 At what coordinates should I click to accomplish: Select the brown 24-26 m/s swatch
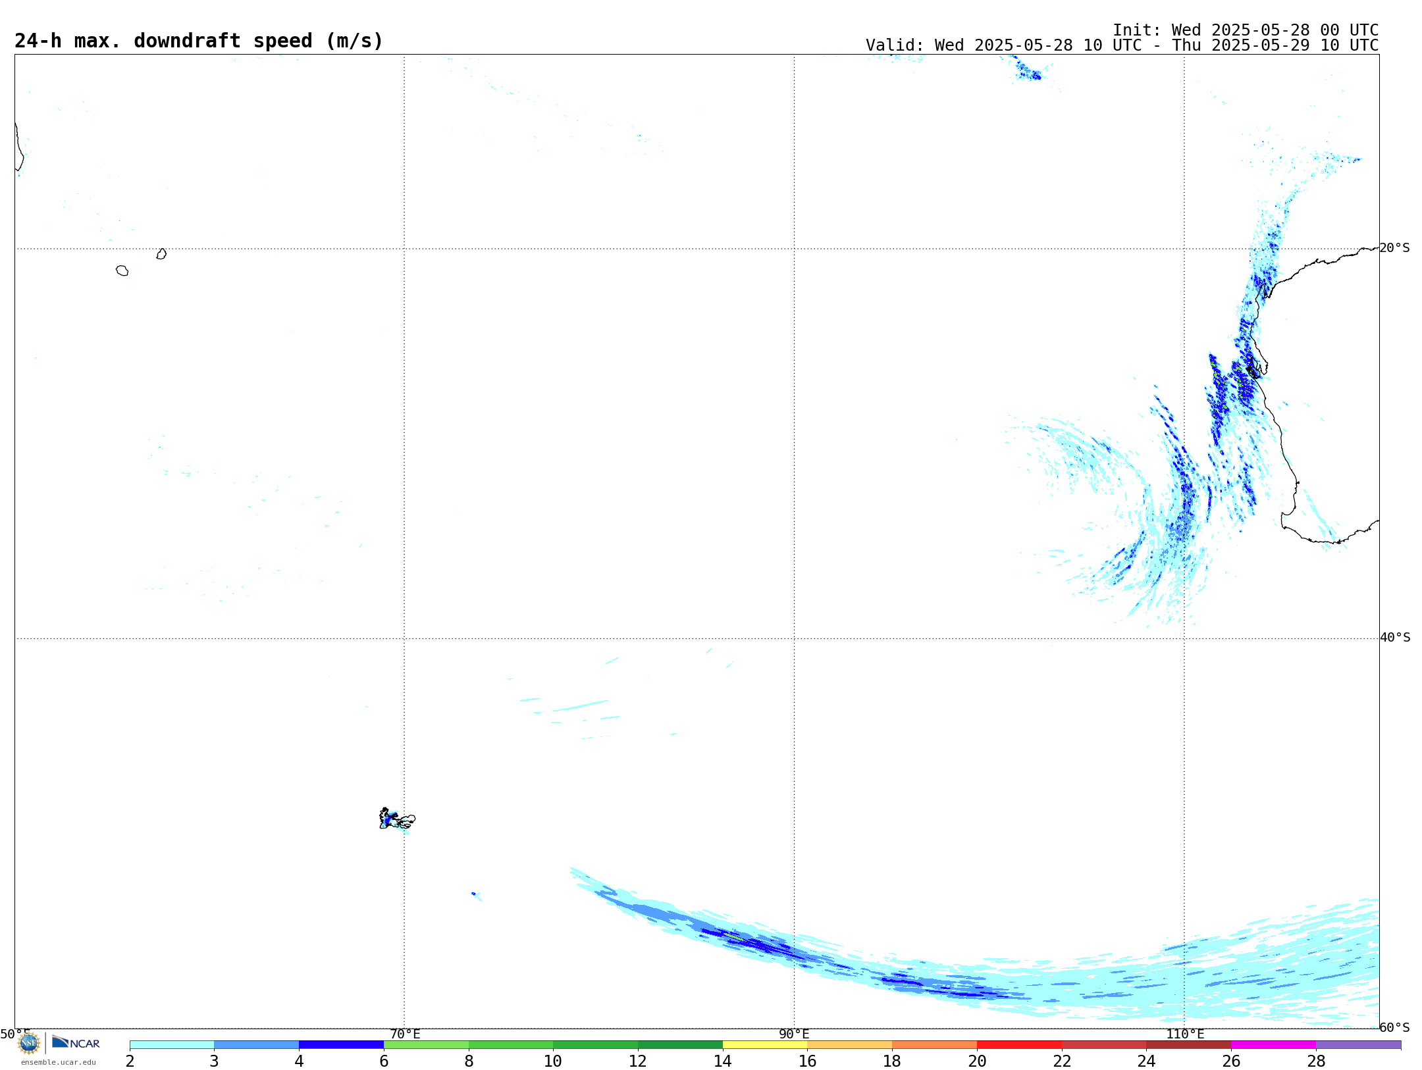[x=1189, y=1045]
